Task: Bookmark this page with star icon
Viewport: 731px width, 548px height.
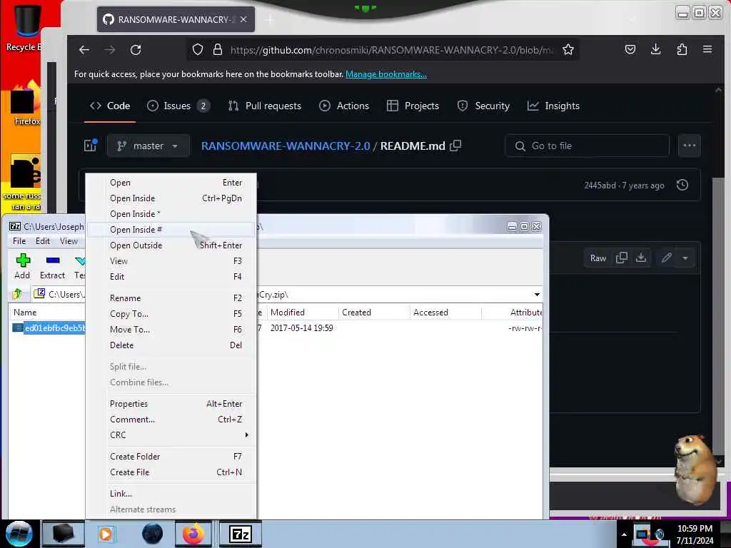Action: pos(568,49)
